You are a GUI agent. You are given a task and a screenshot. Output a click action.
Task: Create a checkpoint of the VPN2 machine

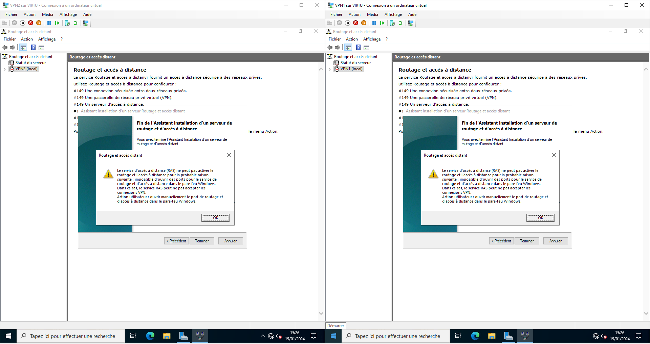[67, 23]
